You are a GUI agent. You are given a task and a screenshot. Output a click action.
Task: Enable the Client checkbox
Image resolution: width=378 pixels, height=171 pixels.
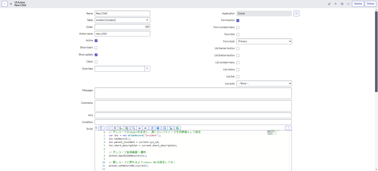(x=96, y=62)
